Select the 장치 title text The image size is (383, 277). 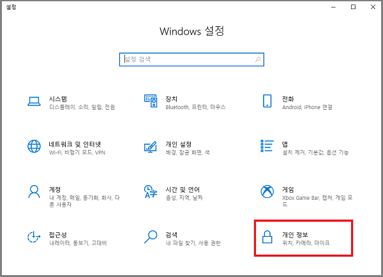pyautogui.click(x=171, y=99)
